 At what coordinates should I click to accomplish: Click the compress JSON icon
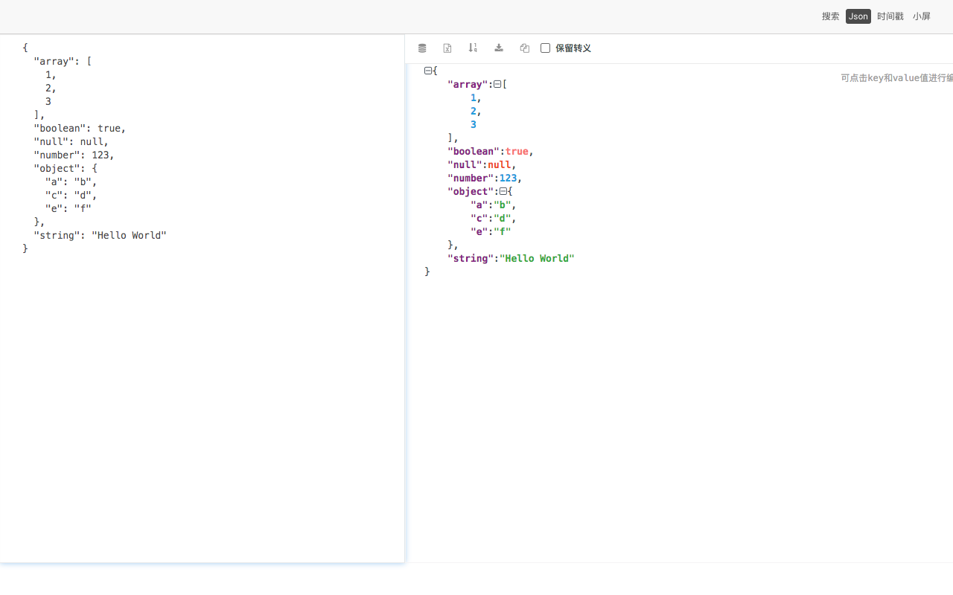[422, 48]
